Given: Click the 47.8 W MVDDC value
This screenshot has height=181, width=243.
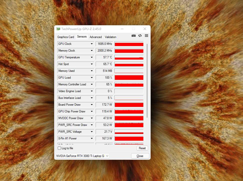Looking at the screenshot, I should (x=104, y=118).
